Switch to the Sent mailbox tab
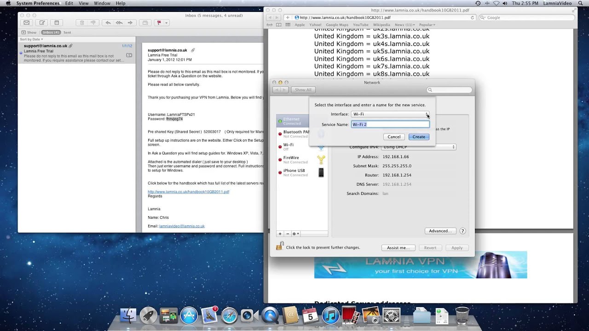 pyautogui.click(x=67, y=33)
